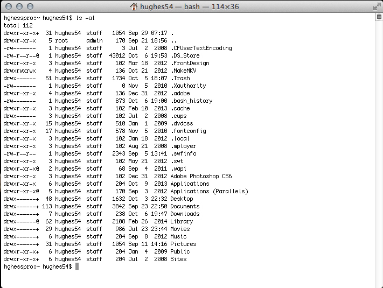The width and height of the screenshot is (383, 288).
Task: Click the .Trash directory name
Action: (182, 78)
